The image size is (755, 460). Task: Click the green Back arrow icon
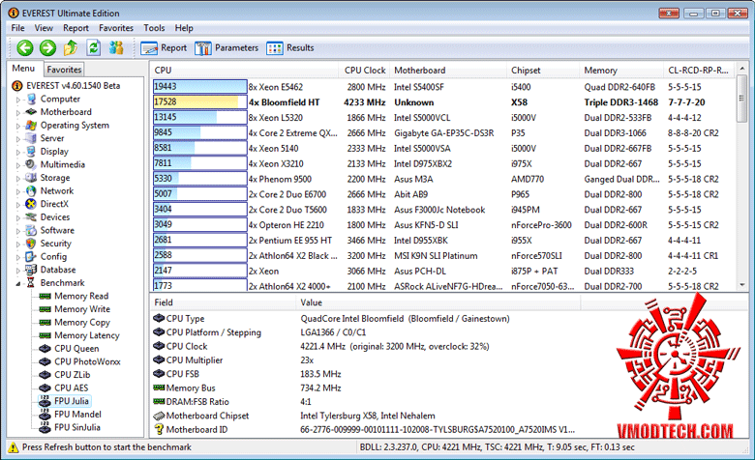(x=25, y=48)
